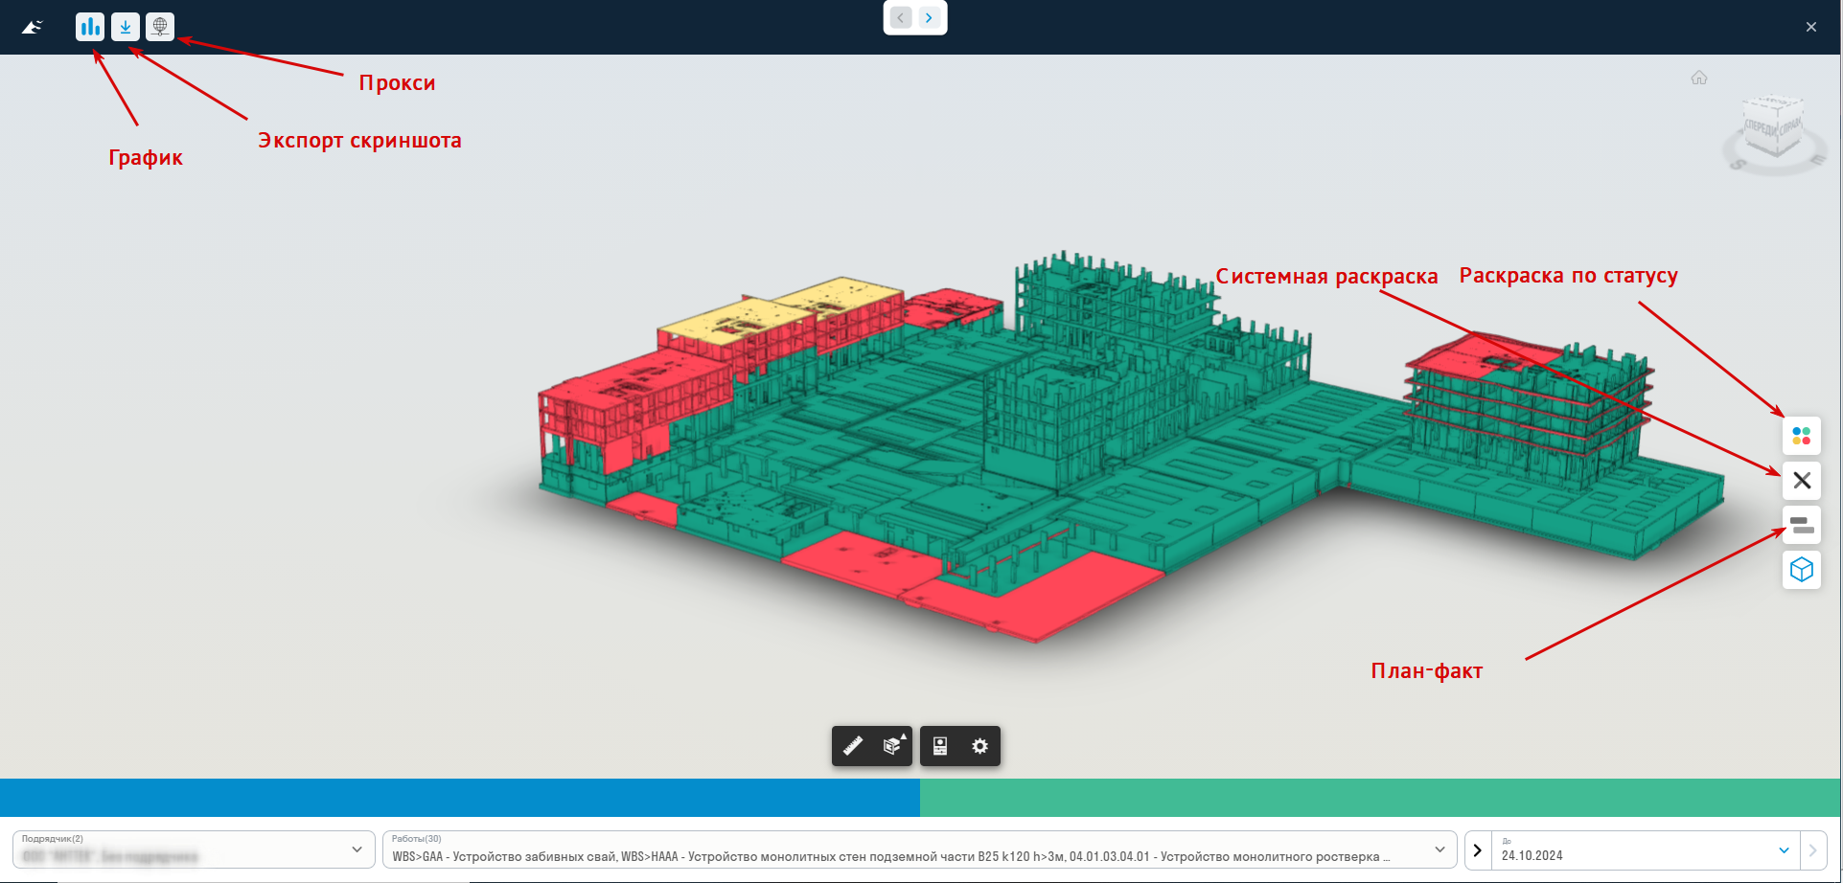This screenshot has height=883, width=1843.
Task: Close the viewer with the top-right X
Action: click(x=1810, y=27)
